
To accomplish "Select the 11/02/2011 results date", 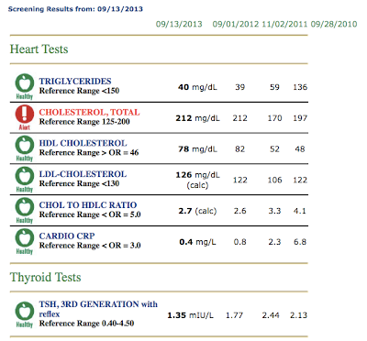I will [x=284, y=24].
